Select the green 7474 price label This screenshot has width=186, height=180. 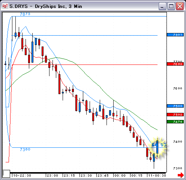pyautogui.click(x=175, y=121)
